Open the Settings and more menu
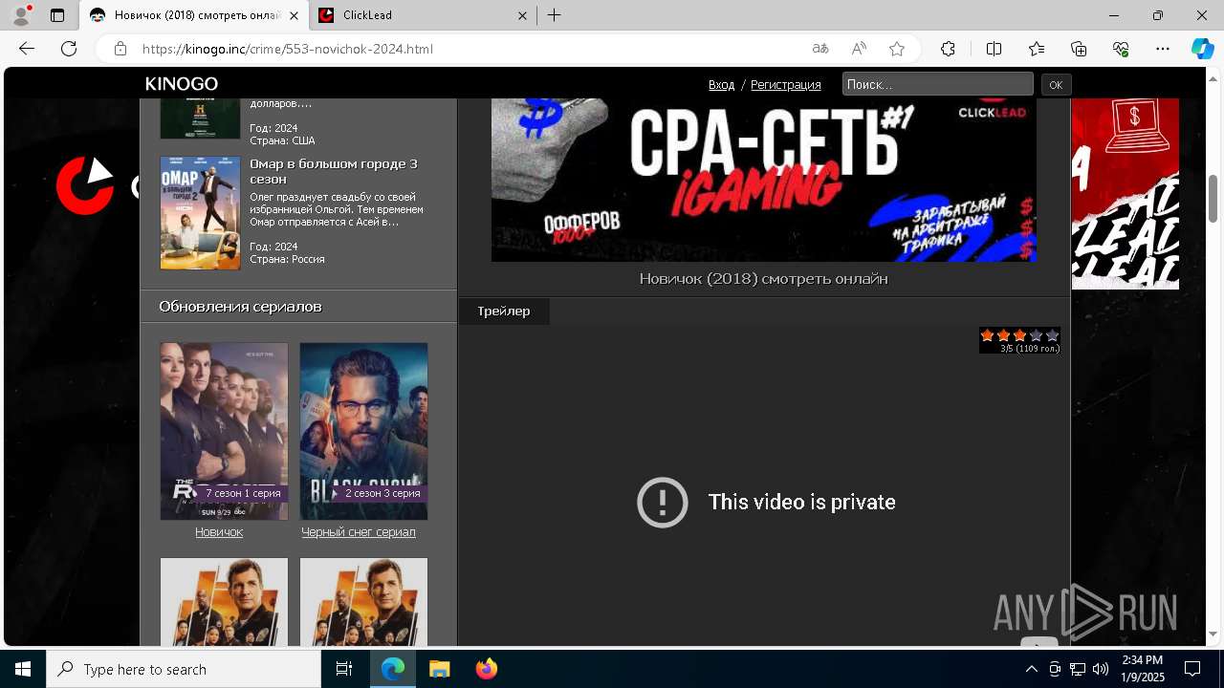The width and height of the screenshot is (1224, 688). (1163, 49)
